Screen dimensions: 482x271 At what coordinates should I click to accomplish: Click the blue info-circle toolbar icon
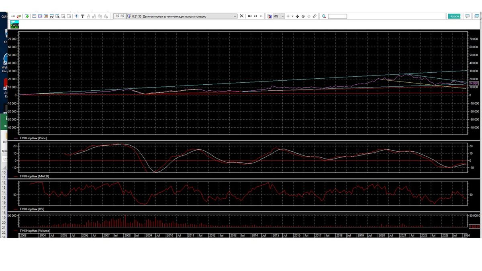click(x=76, y=16)
